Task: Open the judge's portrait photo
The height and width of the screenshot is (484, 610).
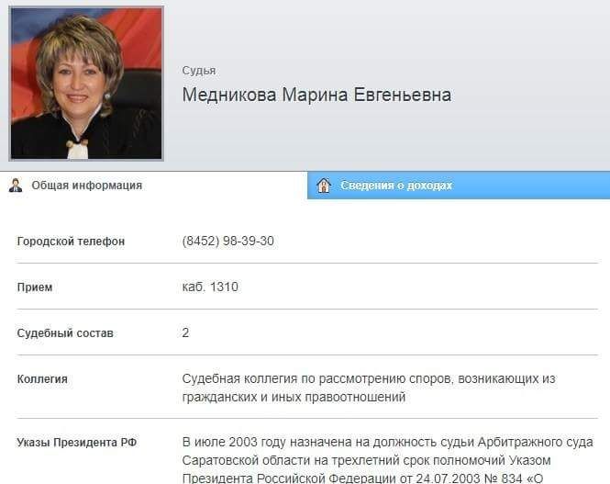Action: pos(86,84)
